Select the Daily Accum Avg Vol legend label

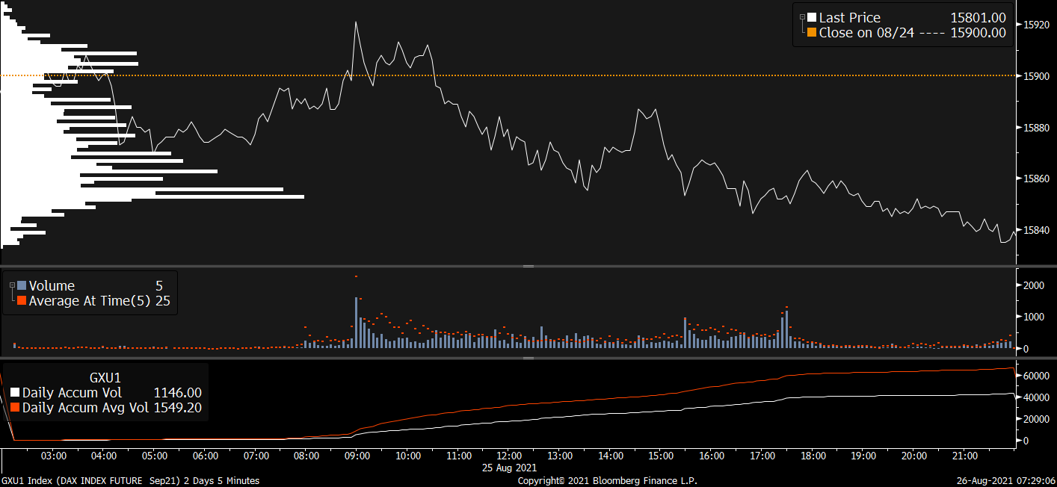85,407
